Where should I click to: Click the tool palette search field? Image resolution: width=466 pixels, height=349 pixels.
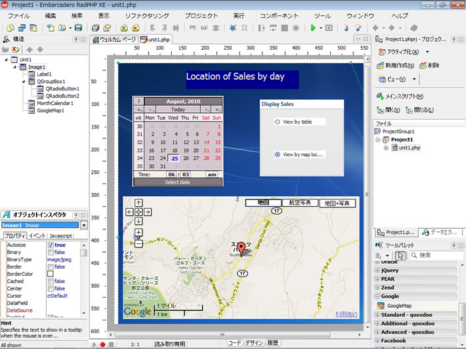(x=436, y=255)
